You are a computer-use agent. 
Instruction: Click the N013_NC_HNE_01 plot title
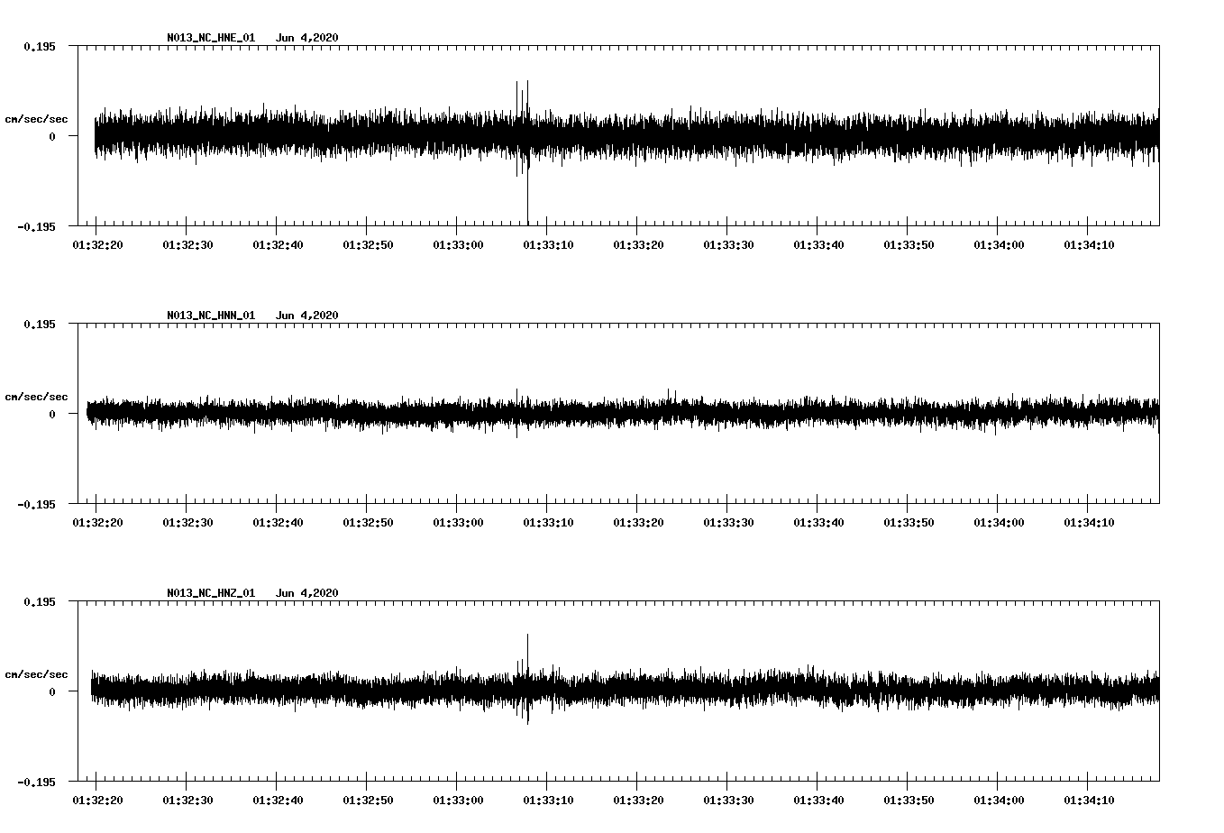[x=211, y=38]
